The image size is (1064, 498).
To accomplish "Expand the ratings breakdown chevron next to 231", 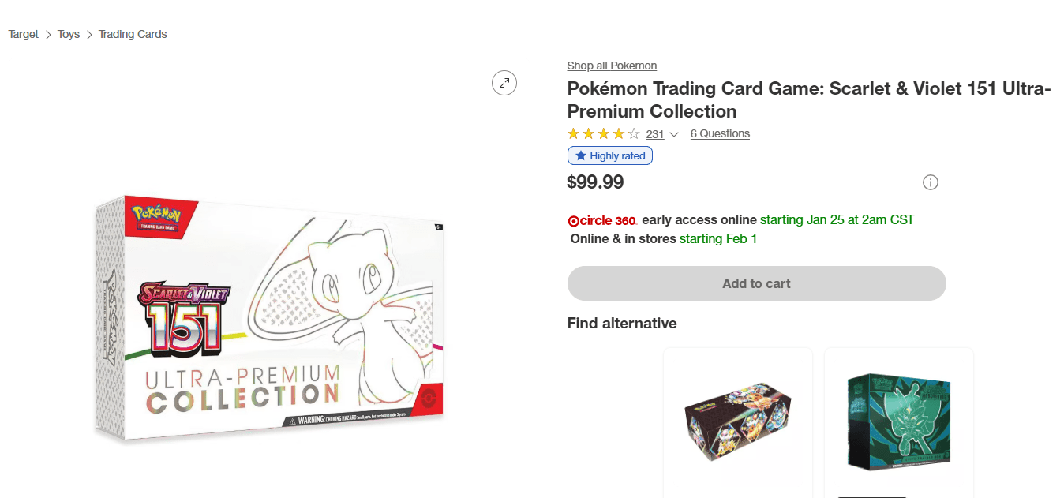I will pos(674,134).
